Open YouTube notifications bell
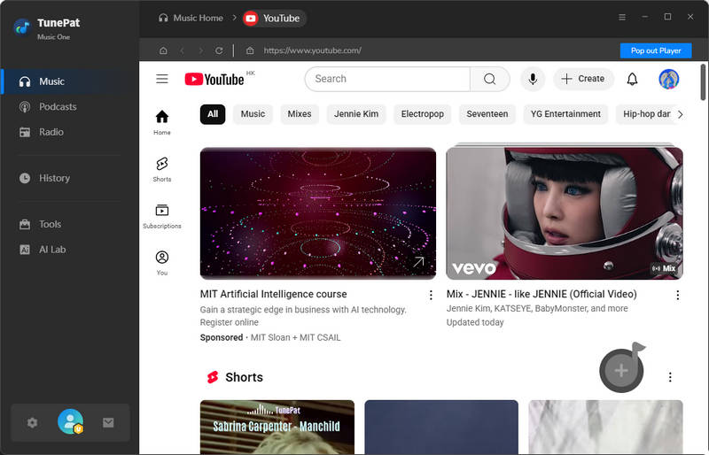This screenshot has width=709, height=455. click(x=632, y=79)
